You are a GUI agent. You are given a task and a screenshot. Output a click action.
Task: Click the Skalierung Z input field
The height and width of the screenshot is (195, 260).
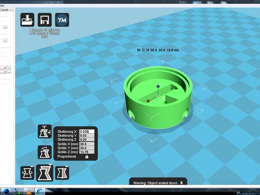(x=87, y=140)
